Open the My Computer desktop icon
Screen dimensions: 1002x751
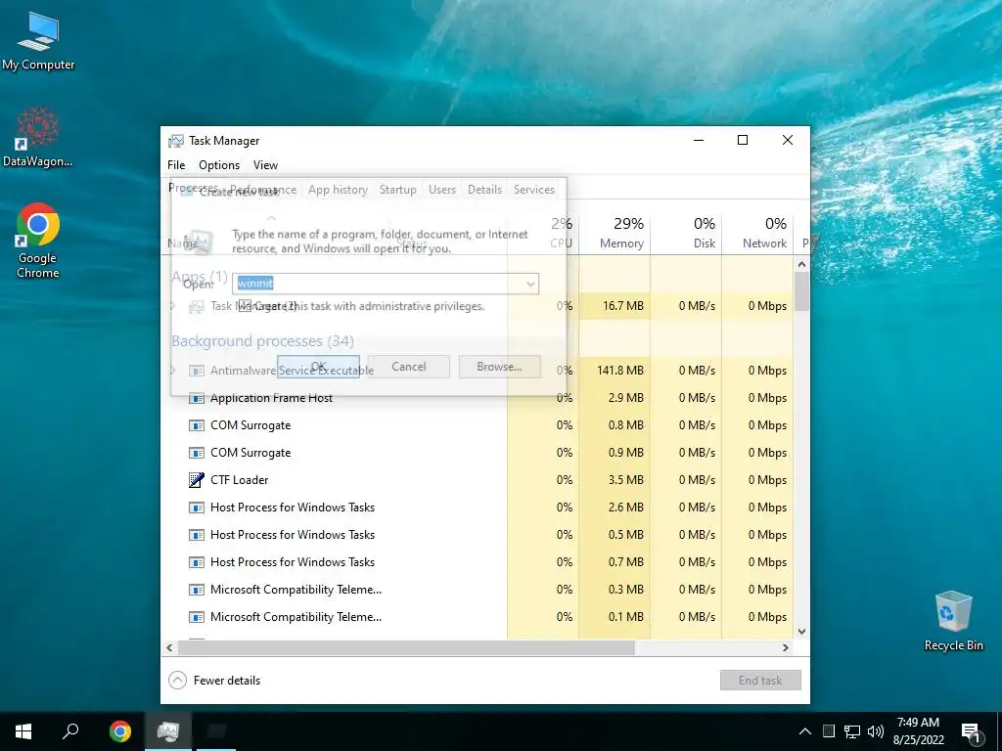point(38,39)
